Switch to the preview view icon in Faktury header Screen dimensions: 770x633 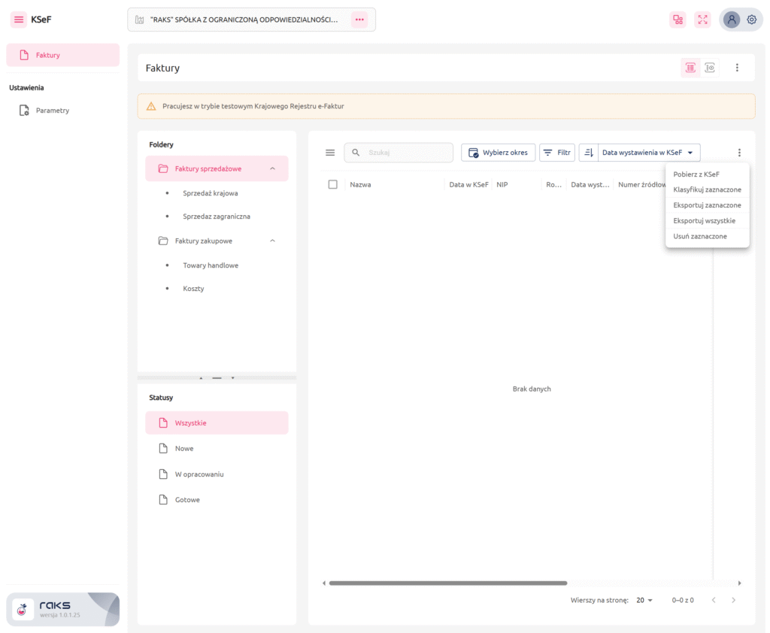pyautogui.click(x=710, y=68)
